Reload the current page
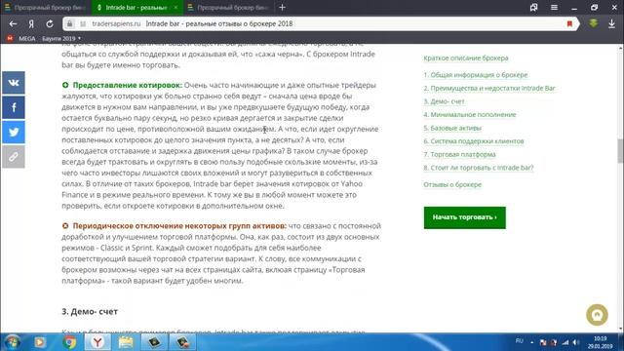624x351 pixels. pos(50,23)
